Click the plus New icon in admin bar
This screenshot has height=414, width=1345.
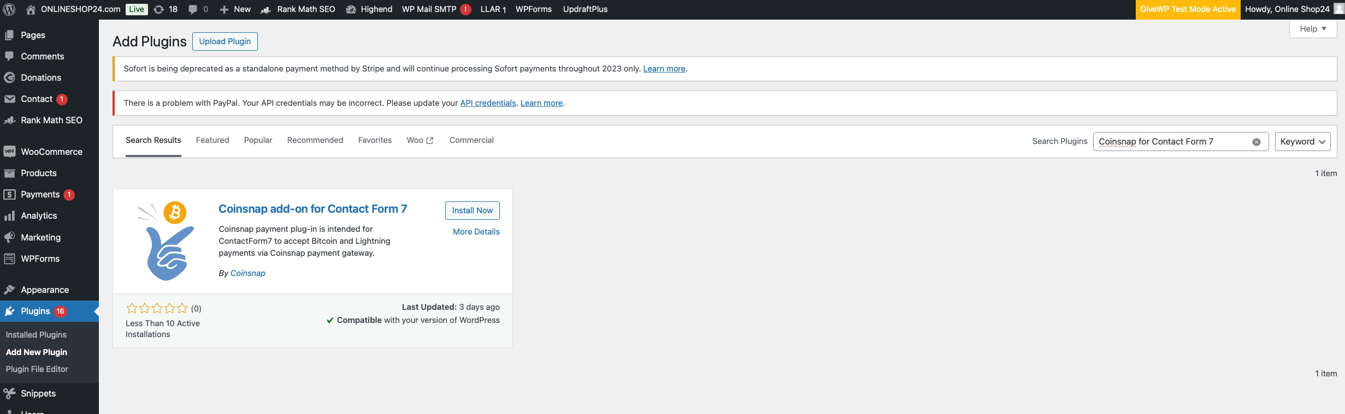click(224, 9)
